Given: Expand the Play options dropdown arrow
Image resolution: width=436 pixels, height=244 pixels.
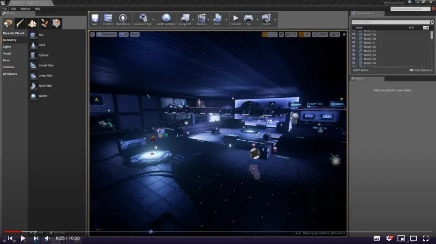Looking at the screenshot, I should [x=257, y=20].
